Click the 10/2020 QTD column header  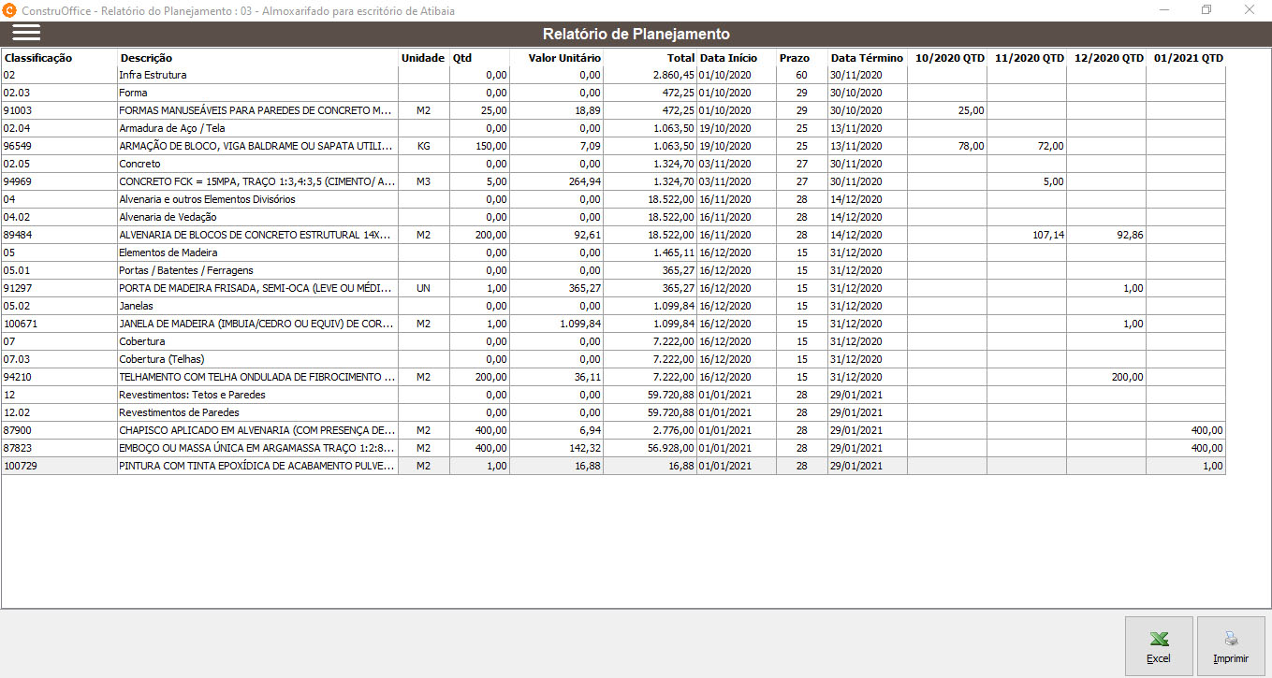pos(950,58)
